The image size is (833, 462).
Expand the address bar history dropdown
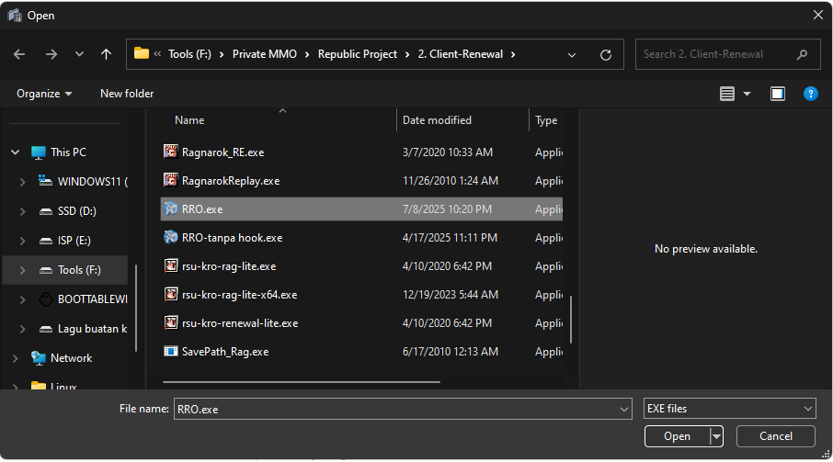pos(572,54)
